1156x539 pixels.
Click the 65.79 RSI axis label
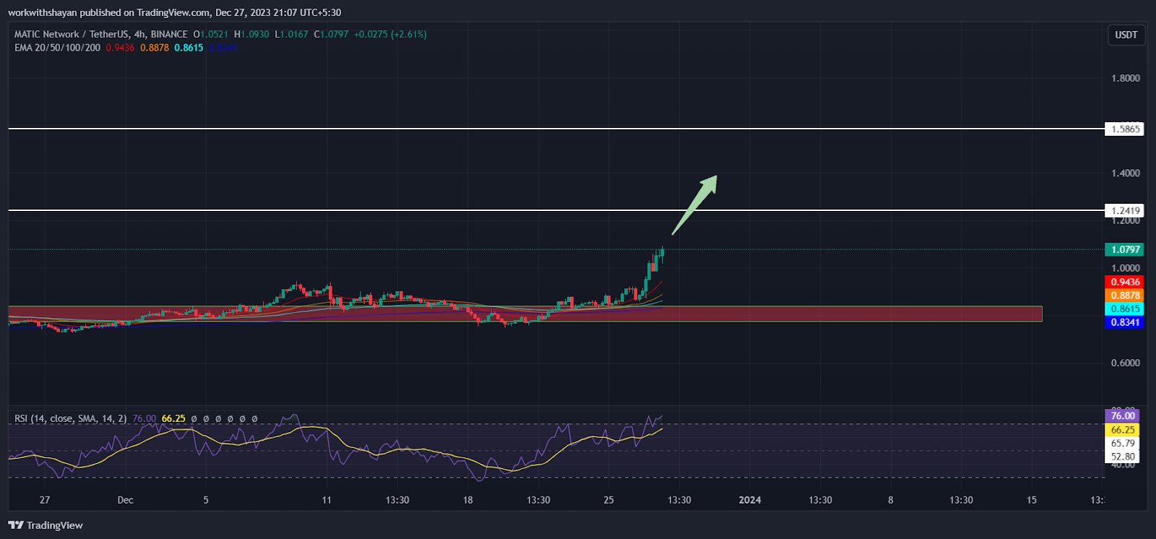coord(1123,443)
